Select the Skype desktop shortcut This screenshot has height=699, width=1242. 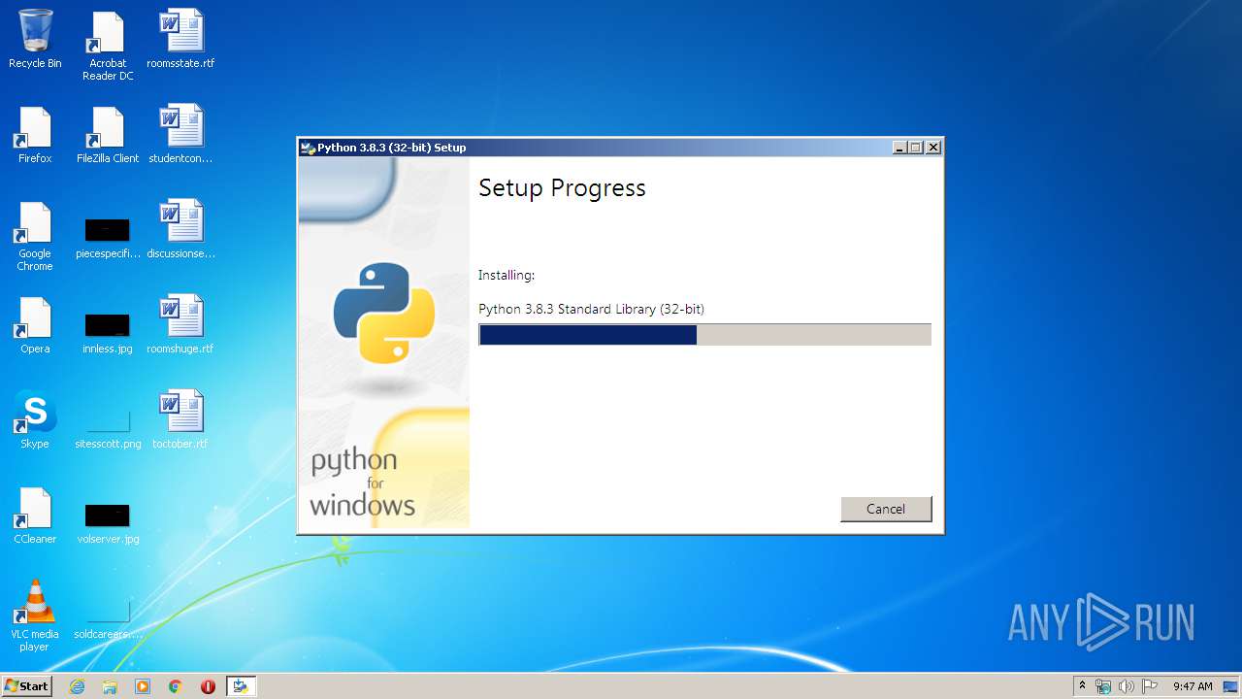35,420
